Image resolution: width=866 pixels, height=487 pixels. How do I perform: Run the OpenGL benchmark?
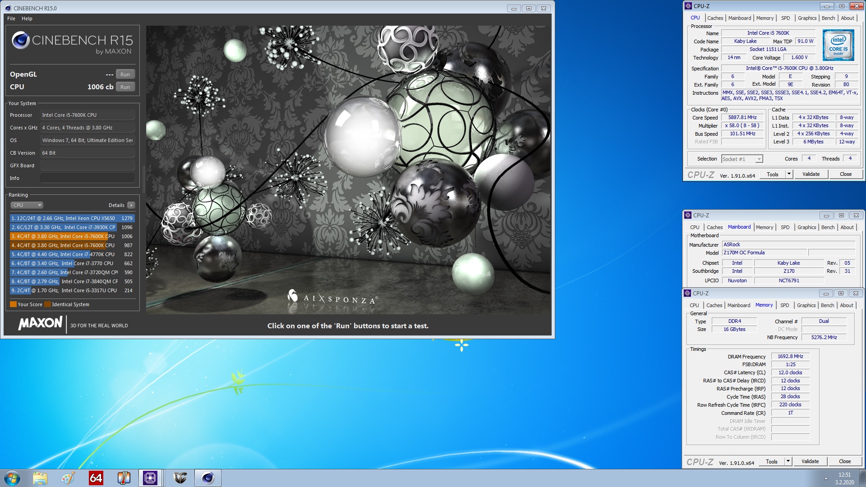(x=125, y=74)
